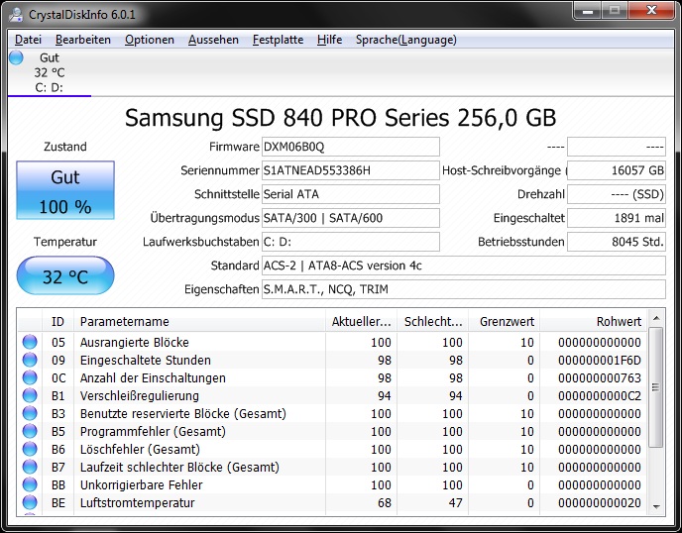Click status orb for Löschfehler row
The height and width of the screenshot is (533, 682).
tap(30, 449)
